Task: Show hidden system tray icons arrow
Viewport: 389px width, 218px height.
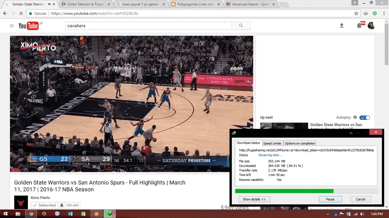Action: point(328,214)
